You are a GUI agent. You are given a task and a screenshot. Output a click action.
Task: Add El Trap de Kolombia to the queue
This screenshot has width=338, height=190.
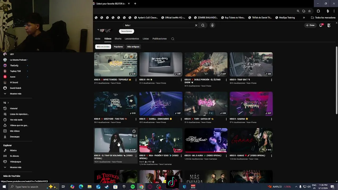point(134,136)
